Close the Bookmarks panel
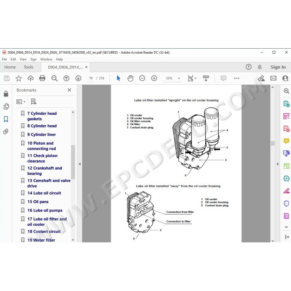This screenshot has height=291, width=291. coord(69,90)
